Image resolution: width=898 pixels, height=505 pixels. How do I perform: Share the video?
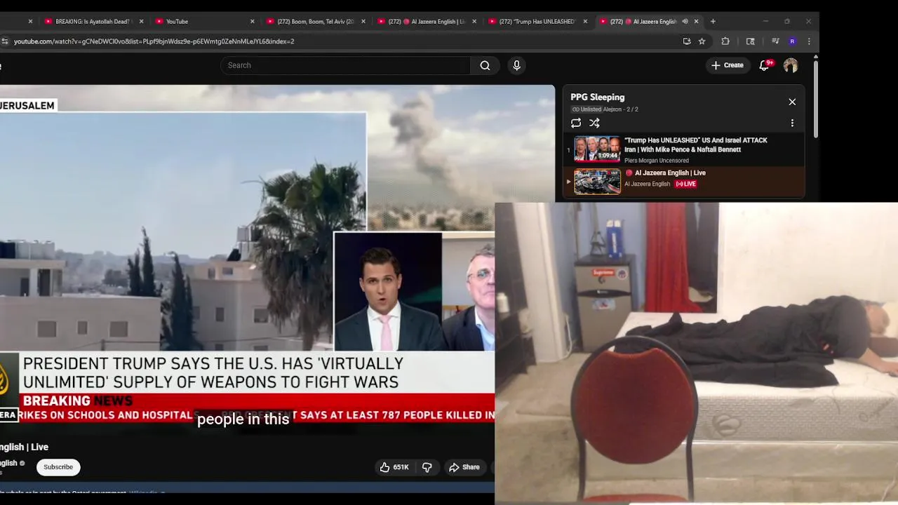pyautogui.click(x=464, y=467)
